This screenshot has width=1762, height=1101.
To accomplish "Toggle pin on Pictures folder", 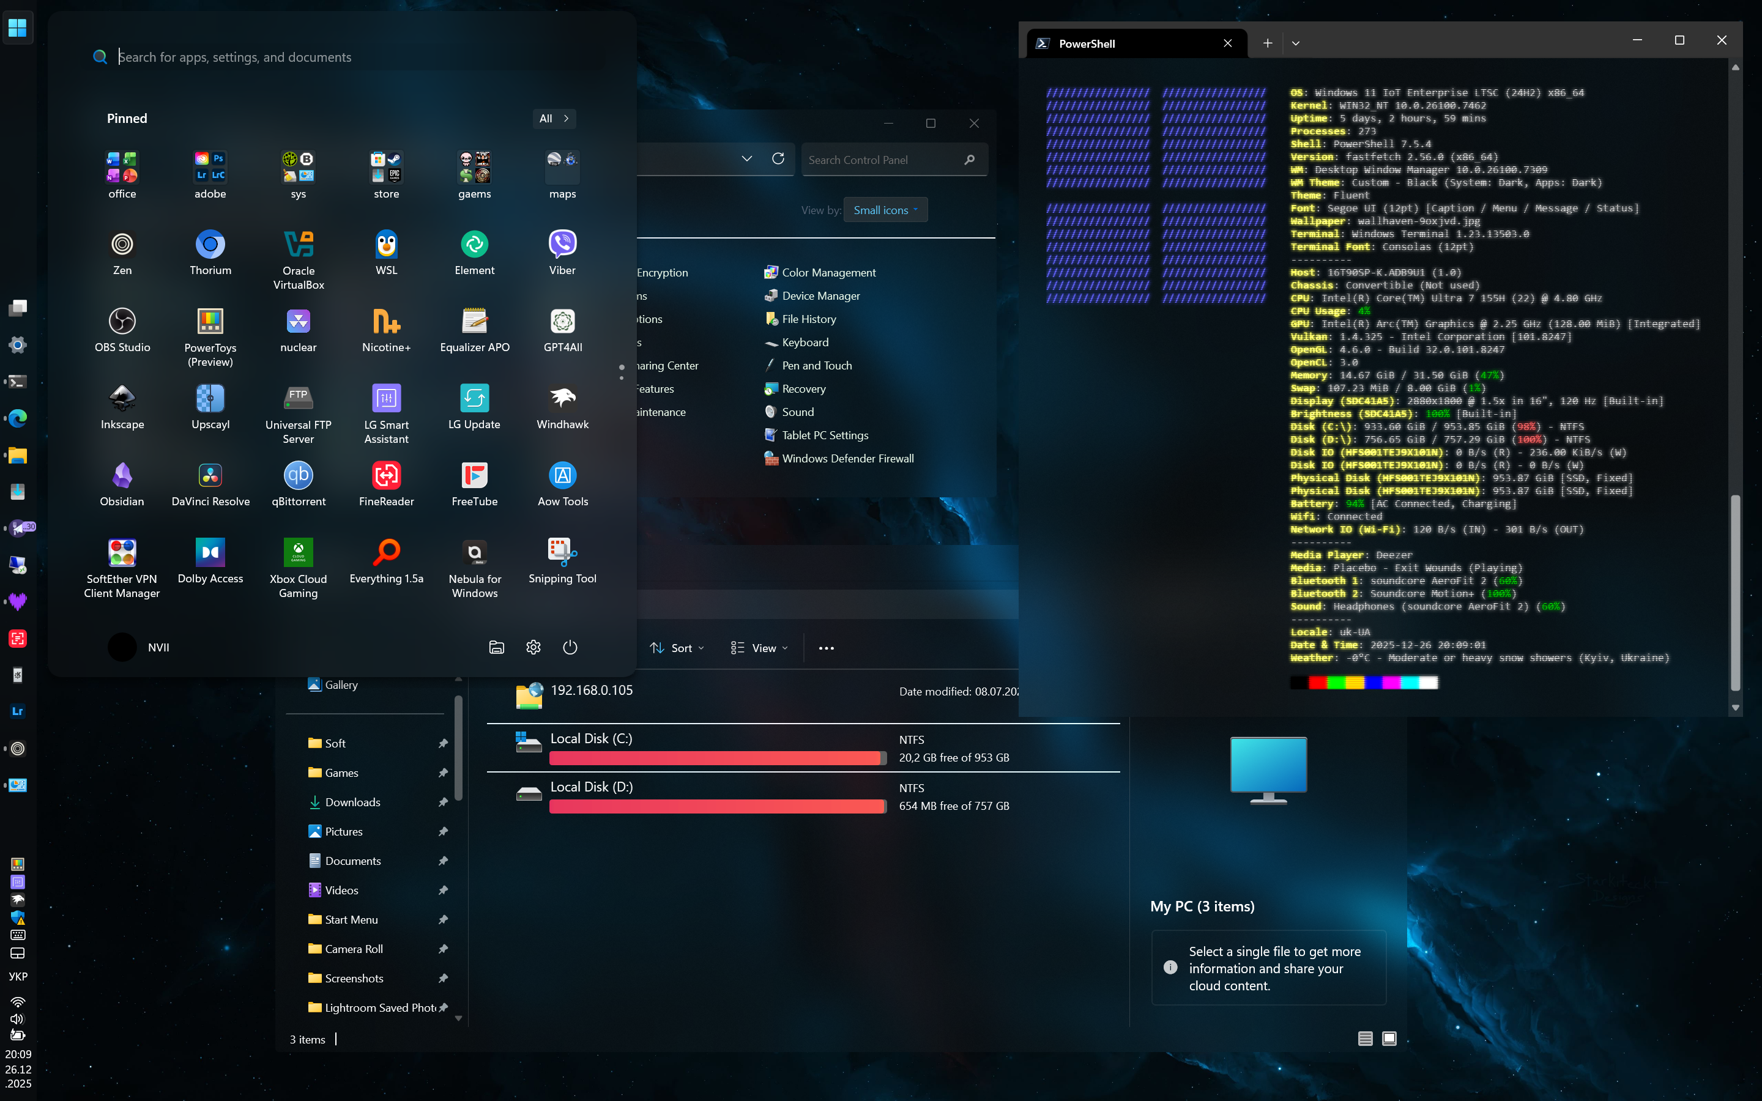I will point(443,832).
